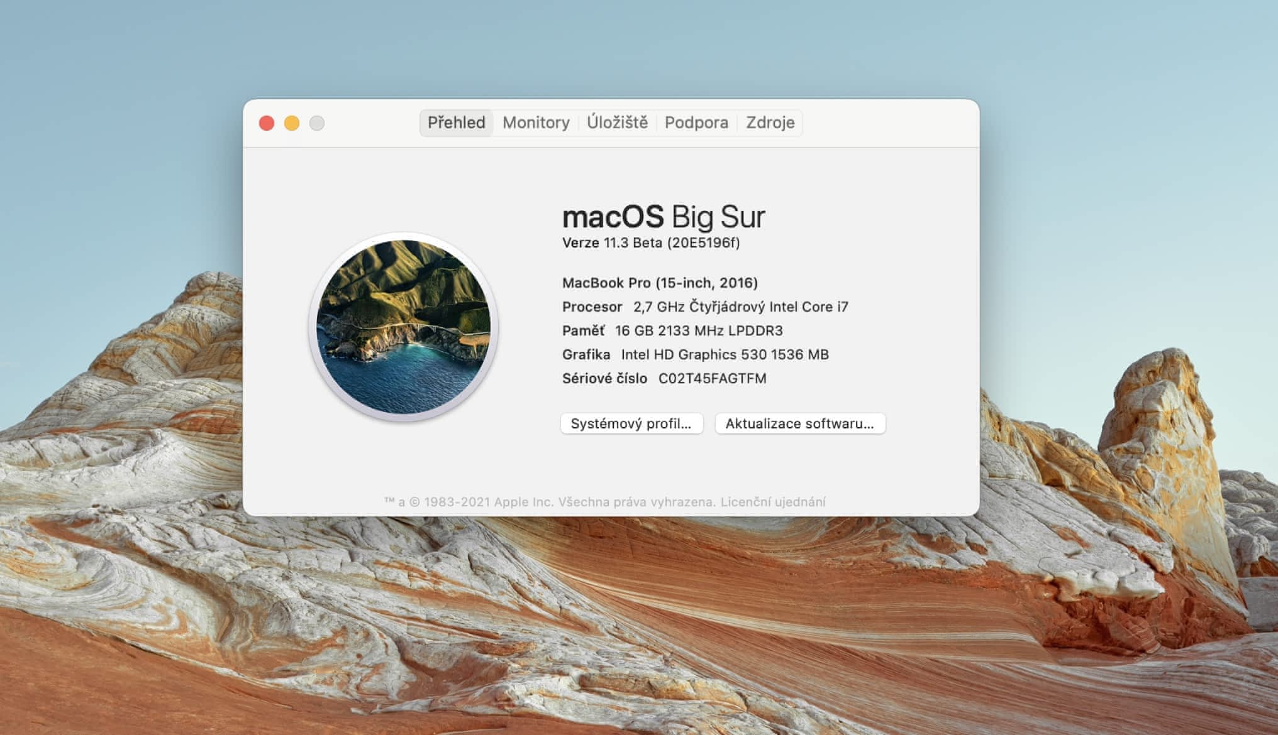Click the Verze 11.3 Beta text
The width and height of the screenshot is (1278, 735).
pyautogui.click(x=650, y=243)
